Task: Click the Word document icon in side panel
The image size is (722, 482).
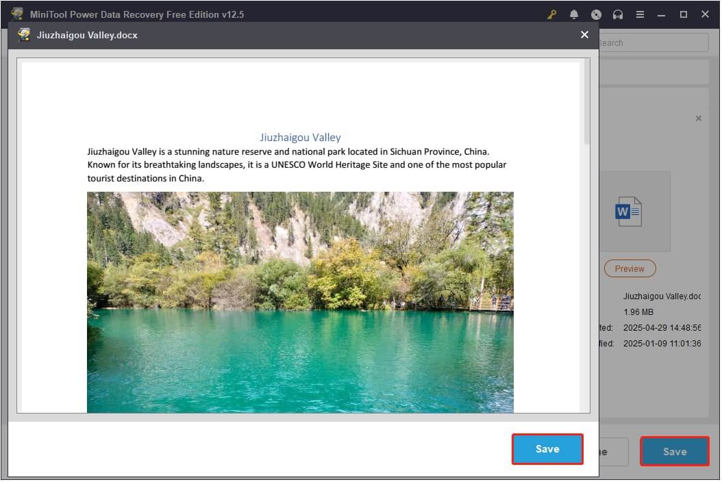Action: point(628,212)
